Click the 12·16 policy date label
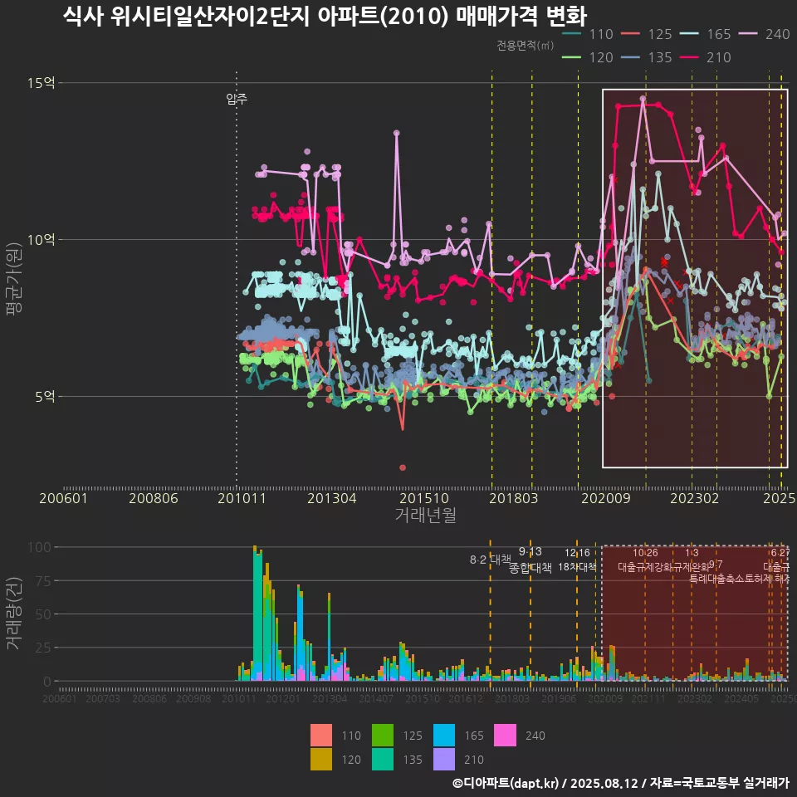Viewport: 797px width, 797px height. (578, 553)
